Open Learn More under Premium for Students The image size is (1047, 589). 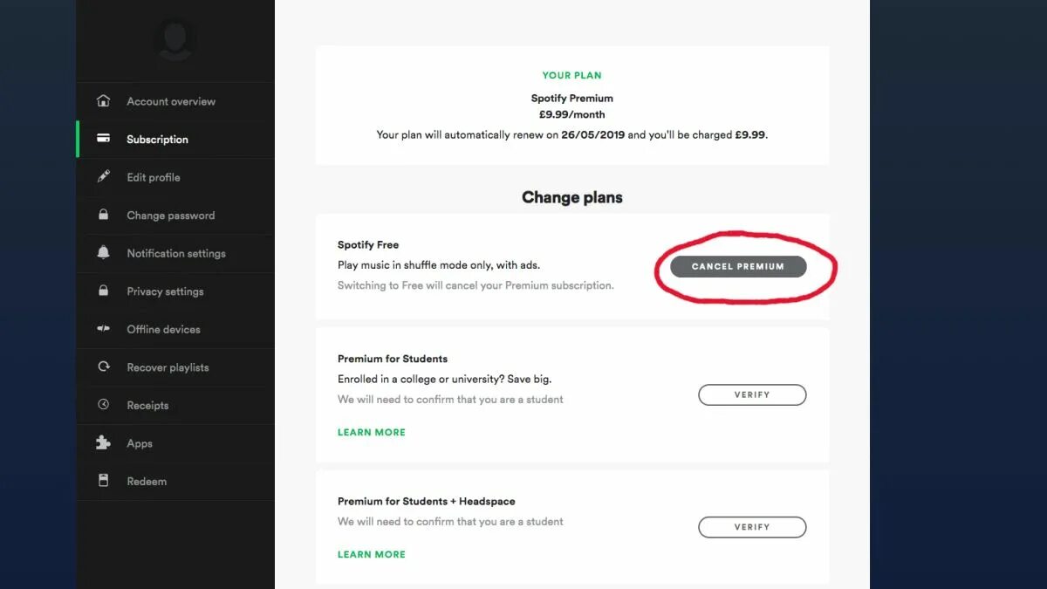[372, 432]
